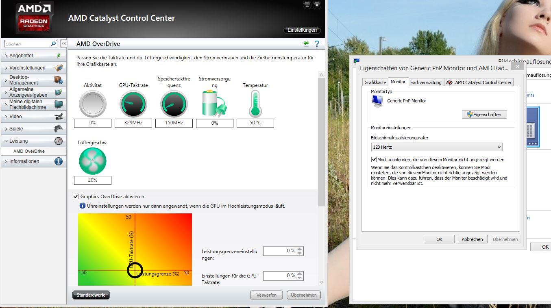Viewport: 551px width, 308px height.
Task: Expand the Desktop-Management section
Action: point(6,80)
